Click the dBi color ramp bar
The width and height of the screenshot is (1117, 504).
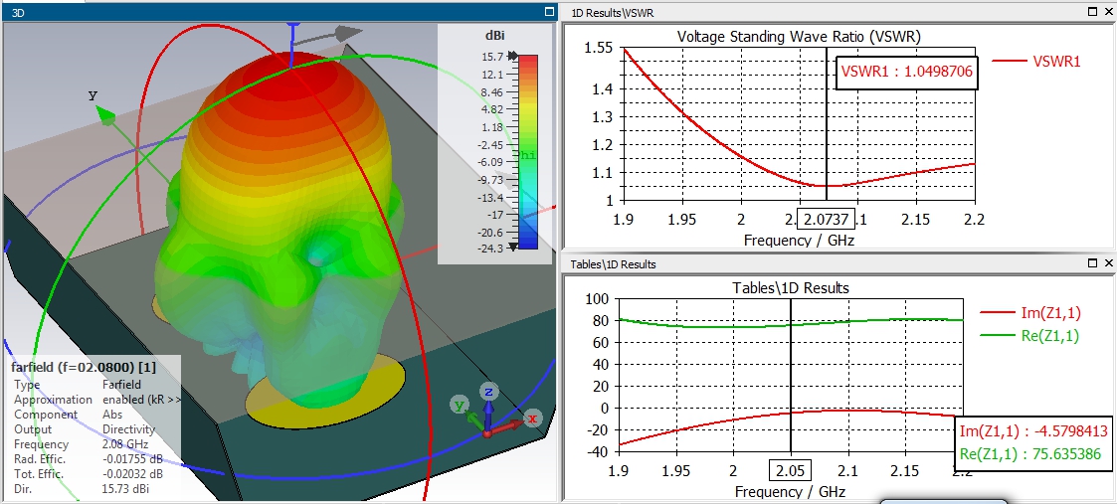pyautogui.click(x=528, y=152)
